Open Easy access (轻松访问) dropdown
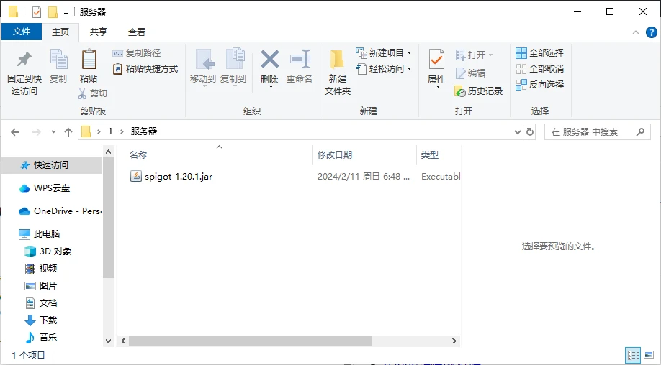661x365 pixels. (x=384, y=68)
